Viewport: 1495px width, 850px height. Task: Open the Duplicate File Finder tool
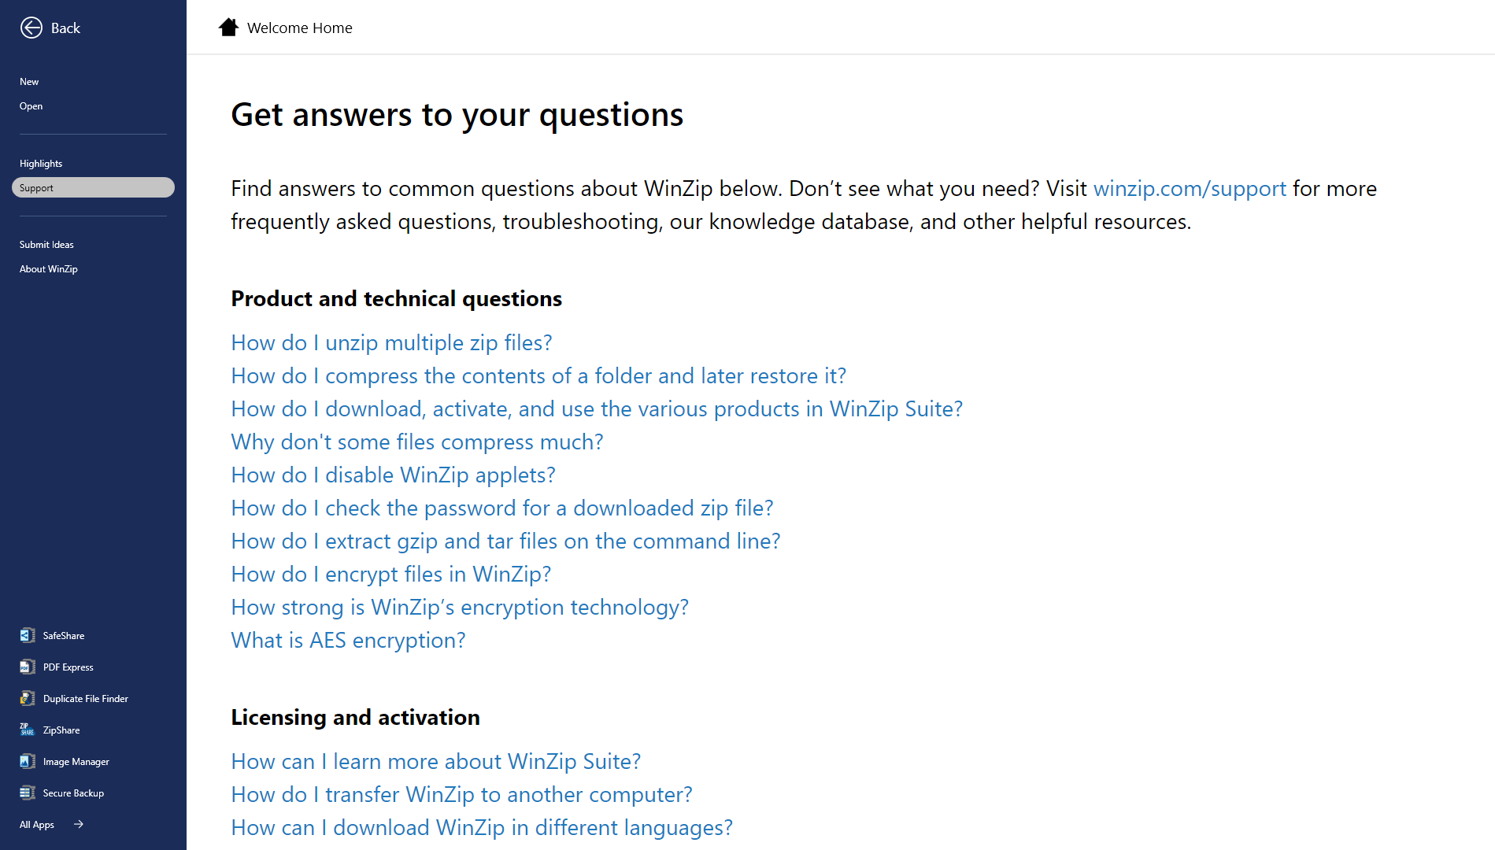28,698
